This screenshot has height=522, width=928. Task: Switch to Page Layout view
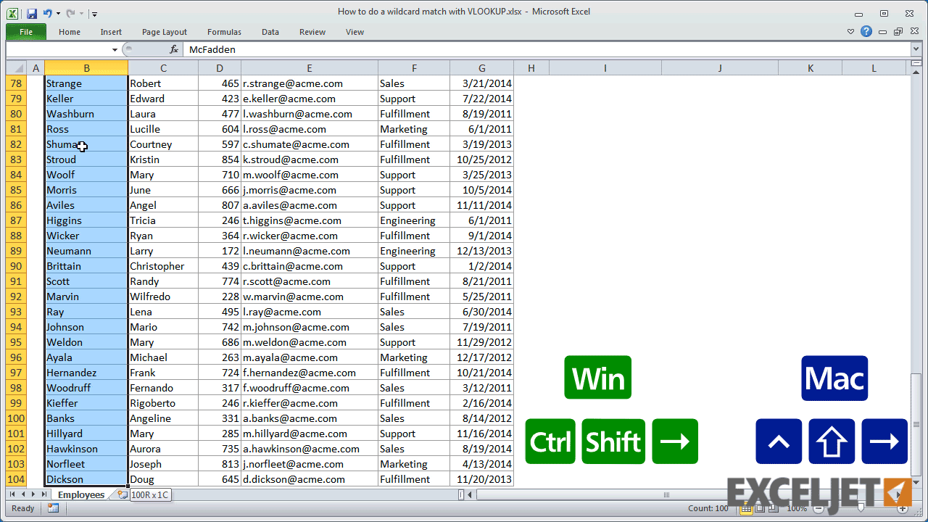[x=760, y=508]
